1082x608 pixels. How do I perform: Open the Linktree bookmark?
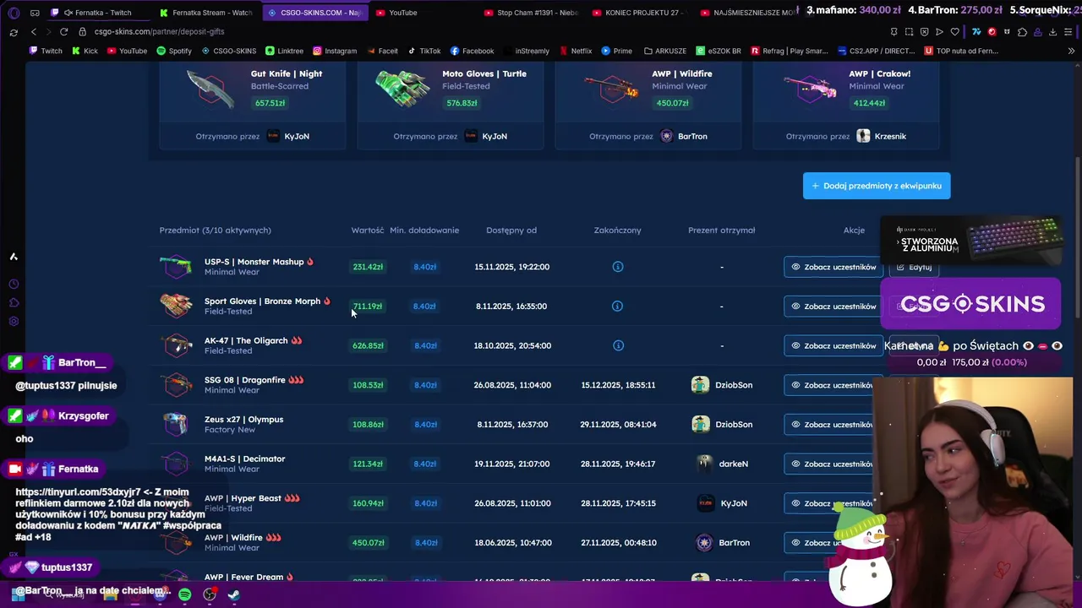click(x=284, y=51)
